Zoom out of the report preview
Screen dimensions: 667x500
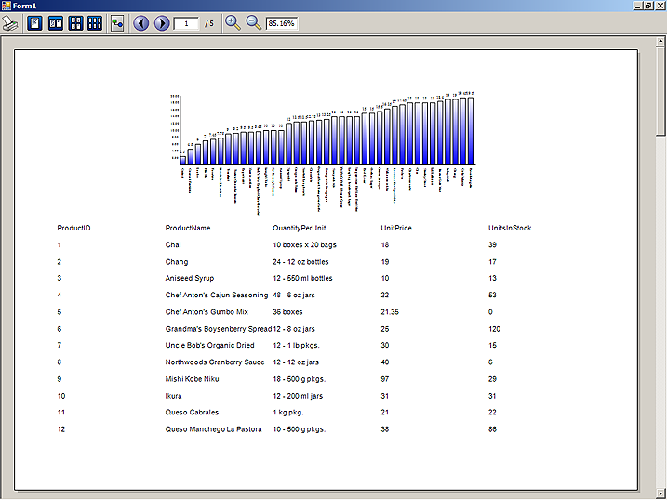coord(253,23)
